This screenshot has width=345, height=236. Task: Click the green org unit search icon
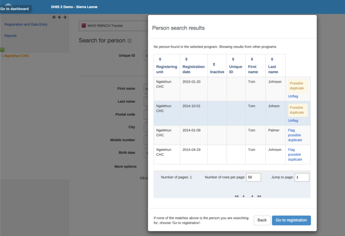(2, 50)
